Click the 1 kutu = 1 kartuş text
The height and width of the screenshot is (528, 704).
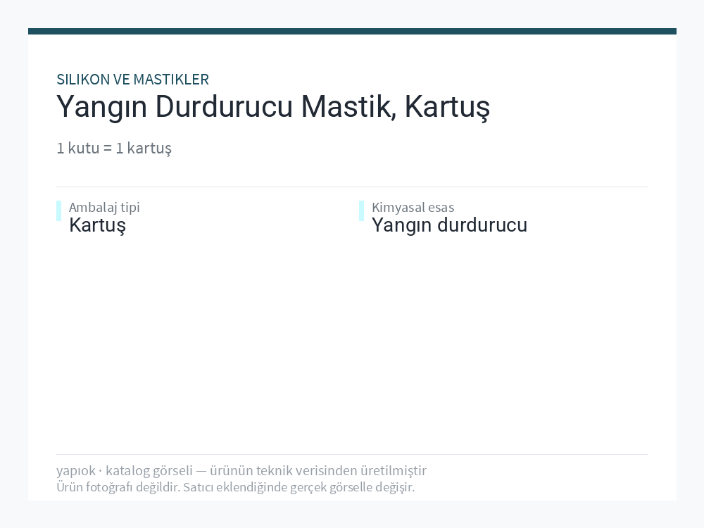coord(114,148)
